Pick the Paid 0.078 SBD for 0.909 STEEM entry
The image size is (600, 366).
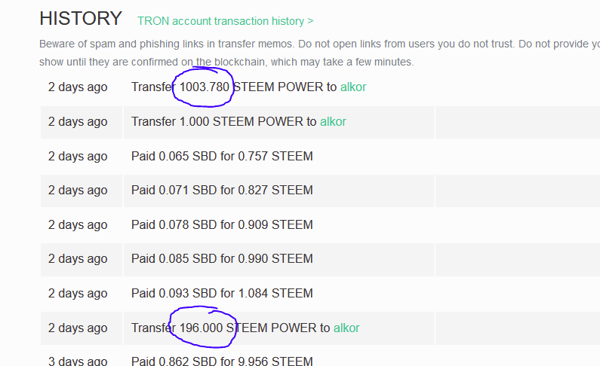[x=222, y=224]
